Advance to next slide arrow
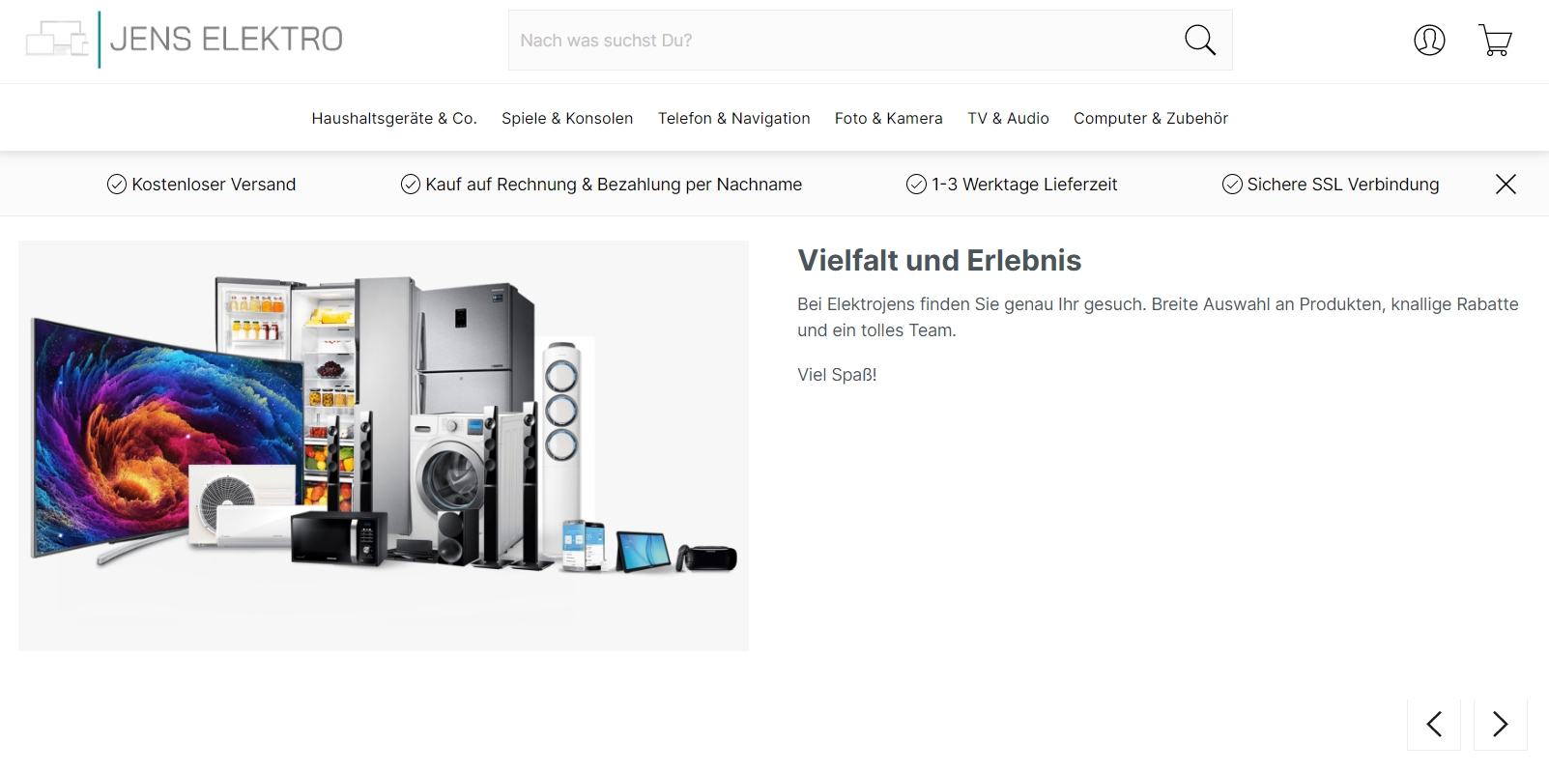Screen dimensions: 1549x772 [1500, 724]
